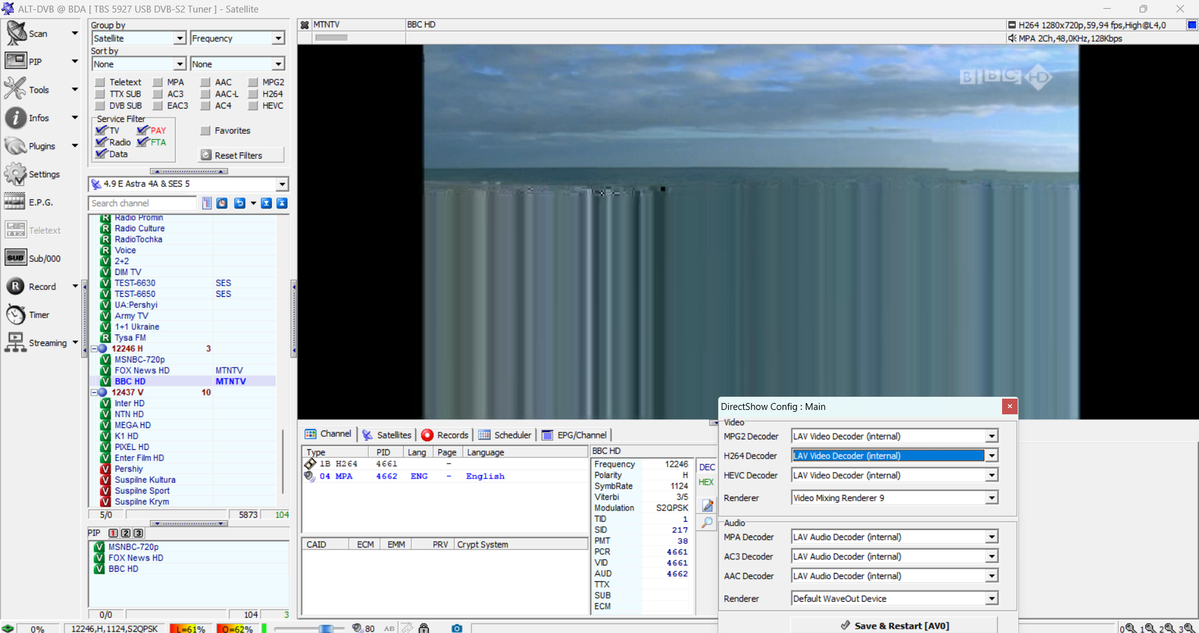Click the blue monitor icon at top right
1199x633 pixels.
(x=1191, y=25)
